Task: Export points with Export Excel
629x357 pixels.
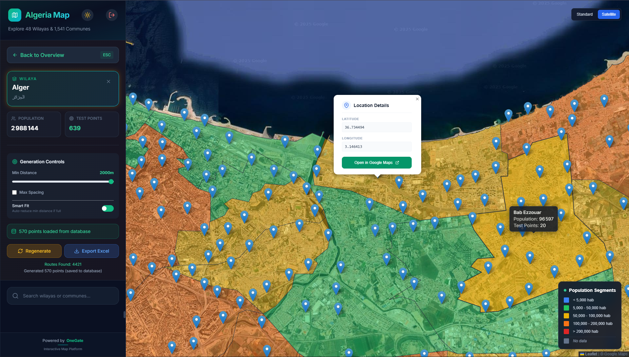Action: 91,251
